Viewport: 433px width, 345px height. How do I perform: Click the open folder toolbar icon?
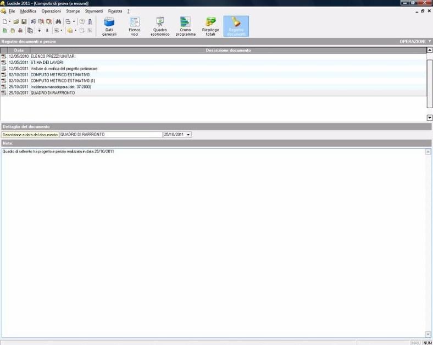click(x=16, y=21)
